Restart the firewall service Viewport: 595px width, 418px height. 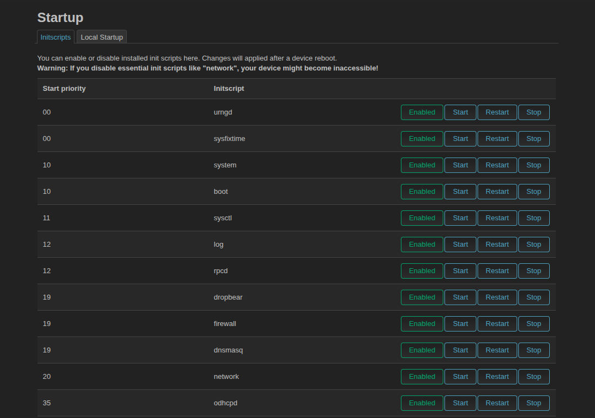point(497,324)
